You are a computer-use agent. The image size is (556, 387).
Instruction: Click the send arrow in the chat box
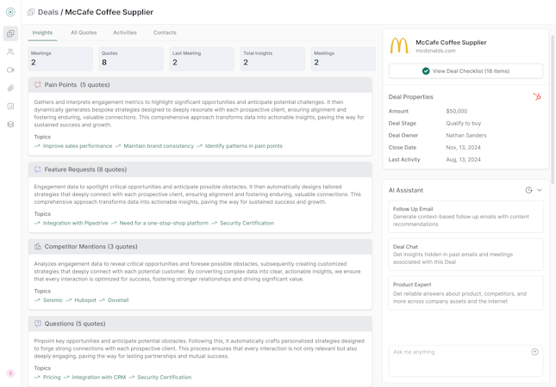pos(534,352)
